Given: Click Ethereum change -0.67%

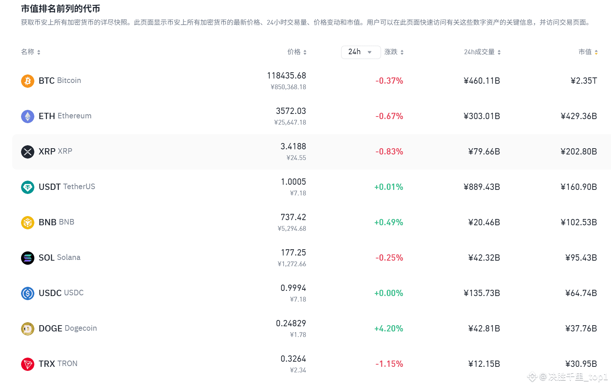Looking at the screenshot, I should tap(389, 116).
